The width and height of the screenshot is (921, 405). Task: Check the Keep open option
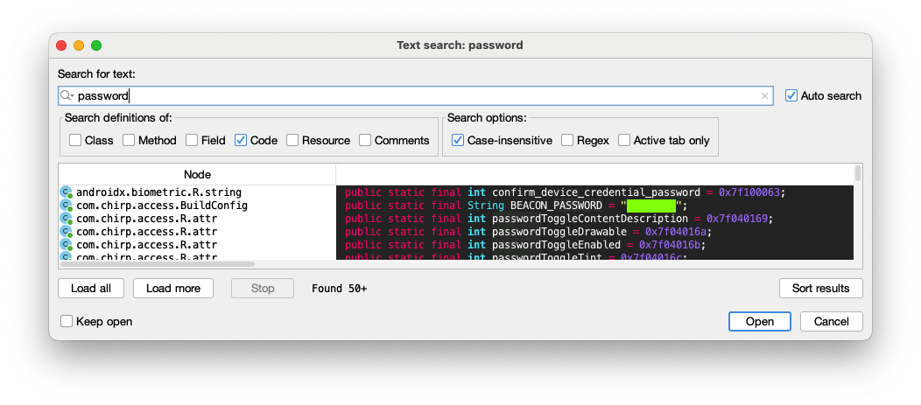[x=67, y=321]
